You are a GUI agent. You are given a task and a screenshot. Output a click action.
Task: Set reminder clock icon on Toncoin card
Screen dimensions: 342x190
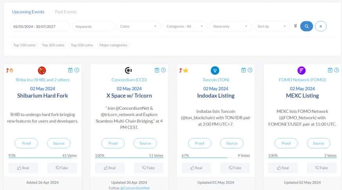pyautogui.click(x=250, y=70)
